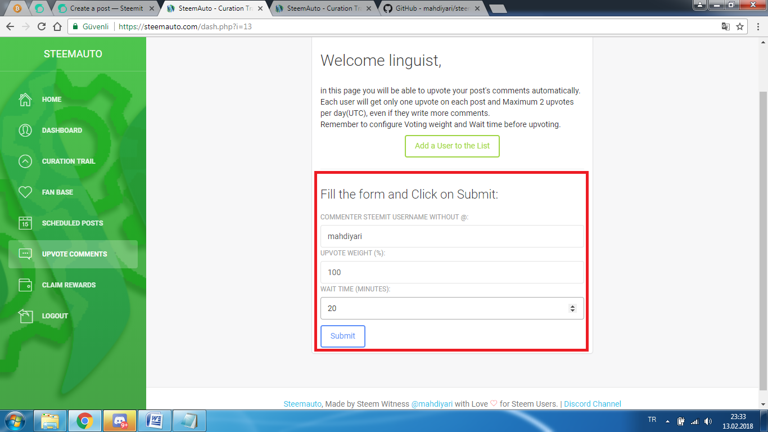Open Microsoft Word from the taskbar
Screen dimensions: 768x432
pyautogui.click(x=155, y=421)
